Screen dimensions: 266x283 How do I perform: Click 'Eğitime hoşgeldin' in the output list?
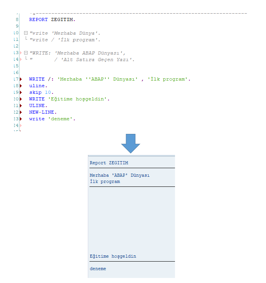click(x=113, y=257)
